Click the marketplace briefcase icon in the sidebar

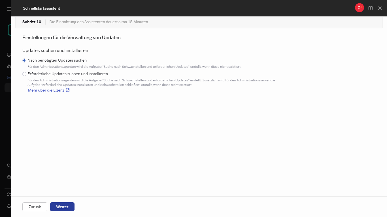pyautogui.click(x=8, y=177)
